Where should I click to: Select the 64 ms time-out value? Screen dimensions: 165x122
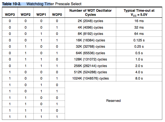pyautogui.click(x=139, y=34)
